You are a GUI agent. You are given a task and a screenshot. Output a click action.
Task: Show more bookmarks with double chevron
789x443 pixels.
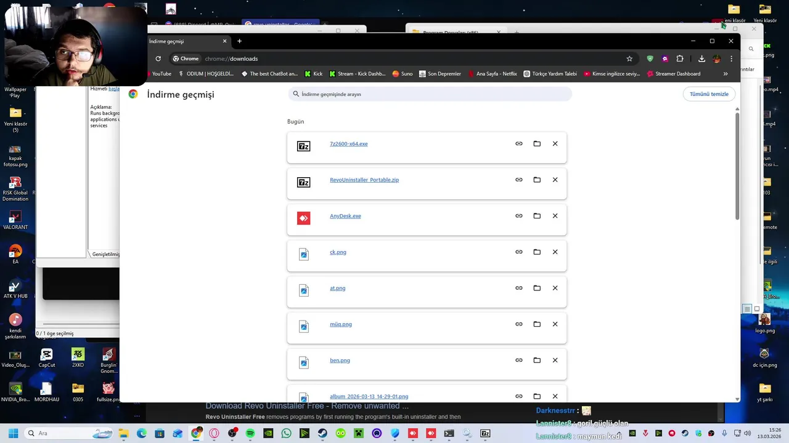tap(726, 74)
